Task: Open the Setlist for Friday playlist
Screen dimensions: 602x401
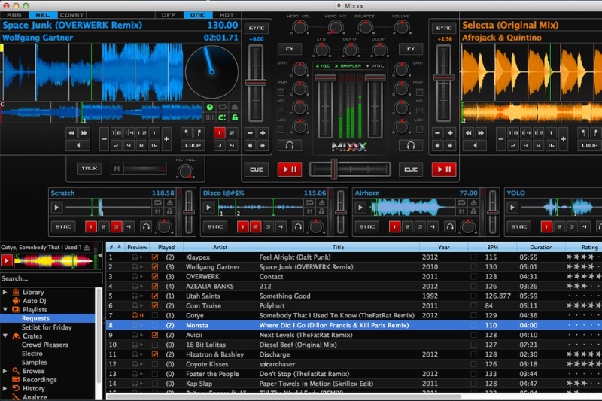Action: tap(47, 327)
